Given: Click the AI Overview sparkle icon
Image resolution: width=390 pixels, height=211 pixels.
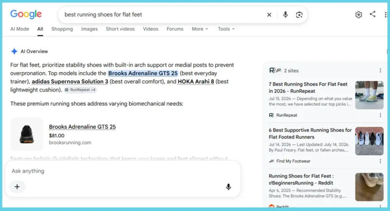Looking at the screenshot, I should pyautogui.click(x=14, y=51).
